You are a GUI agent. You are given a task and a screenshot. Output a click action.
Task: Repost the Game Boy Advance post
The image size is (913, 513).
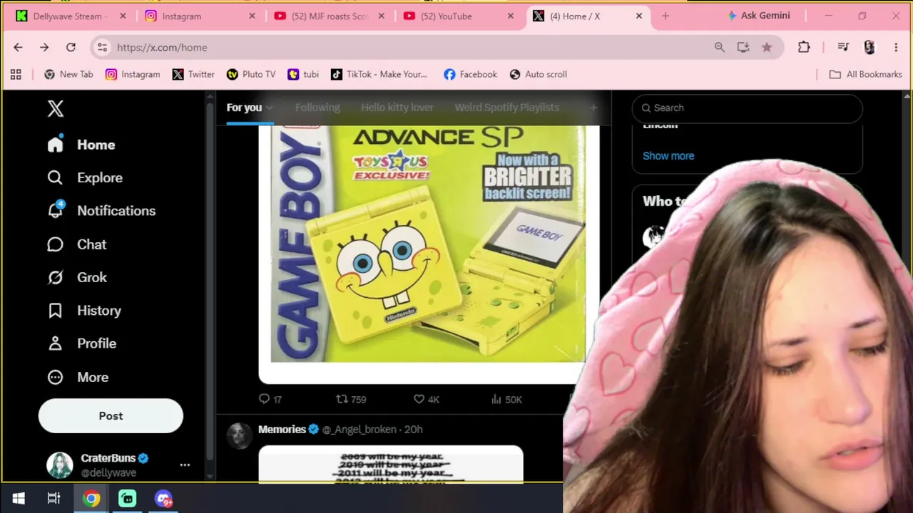click(x=351, y=399)
